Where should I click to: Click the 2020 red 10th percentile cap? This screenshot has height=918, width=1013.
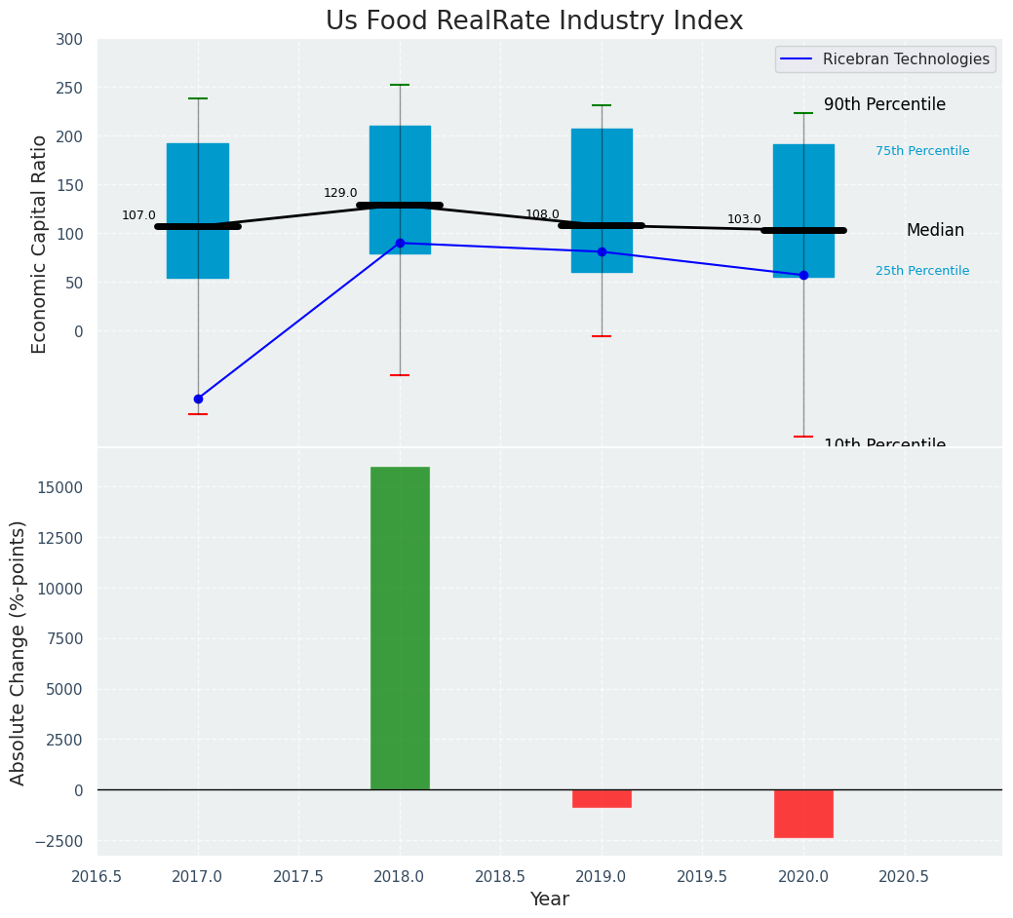(x=803, y=437)
